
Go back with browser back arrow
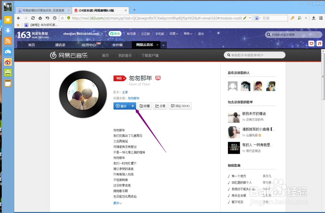point(19,18)
